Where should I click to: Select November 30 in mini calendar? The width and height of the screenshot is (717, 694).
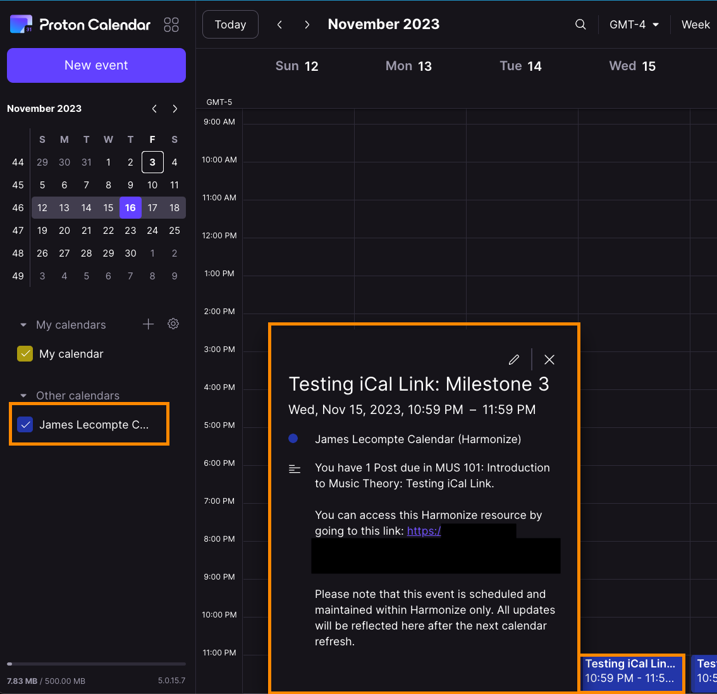(130, 253)
